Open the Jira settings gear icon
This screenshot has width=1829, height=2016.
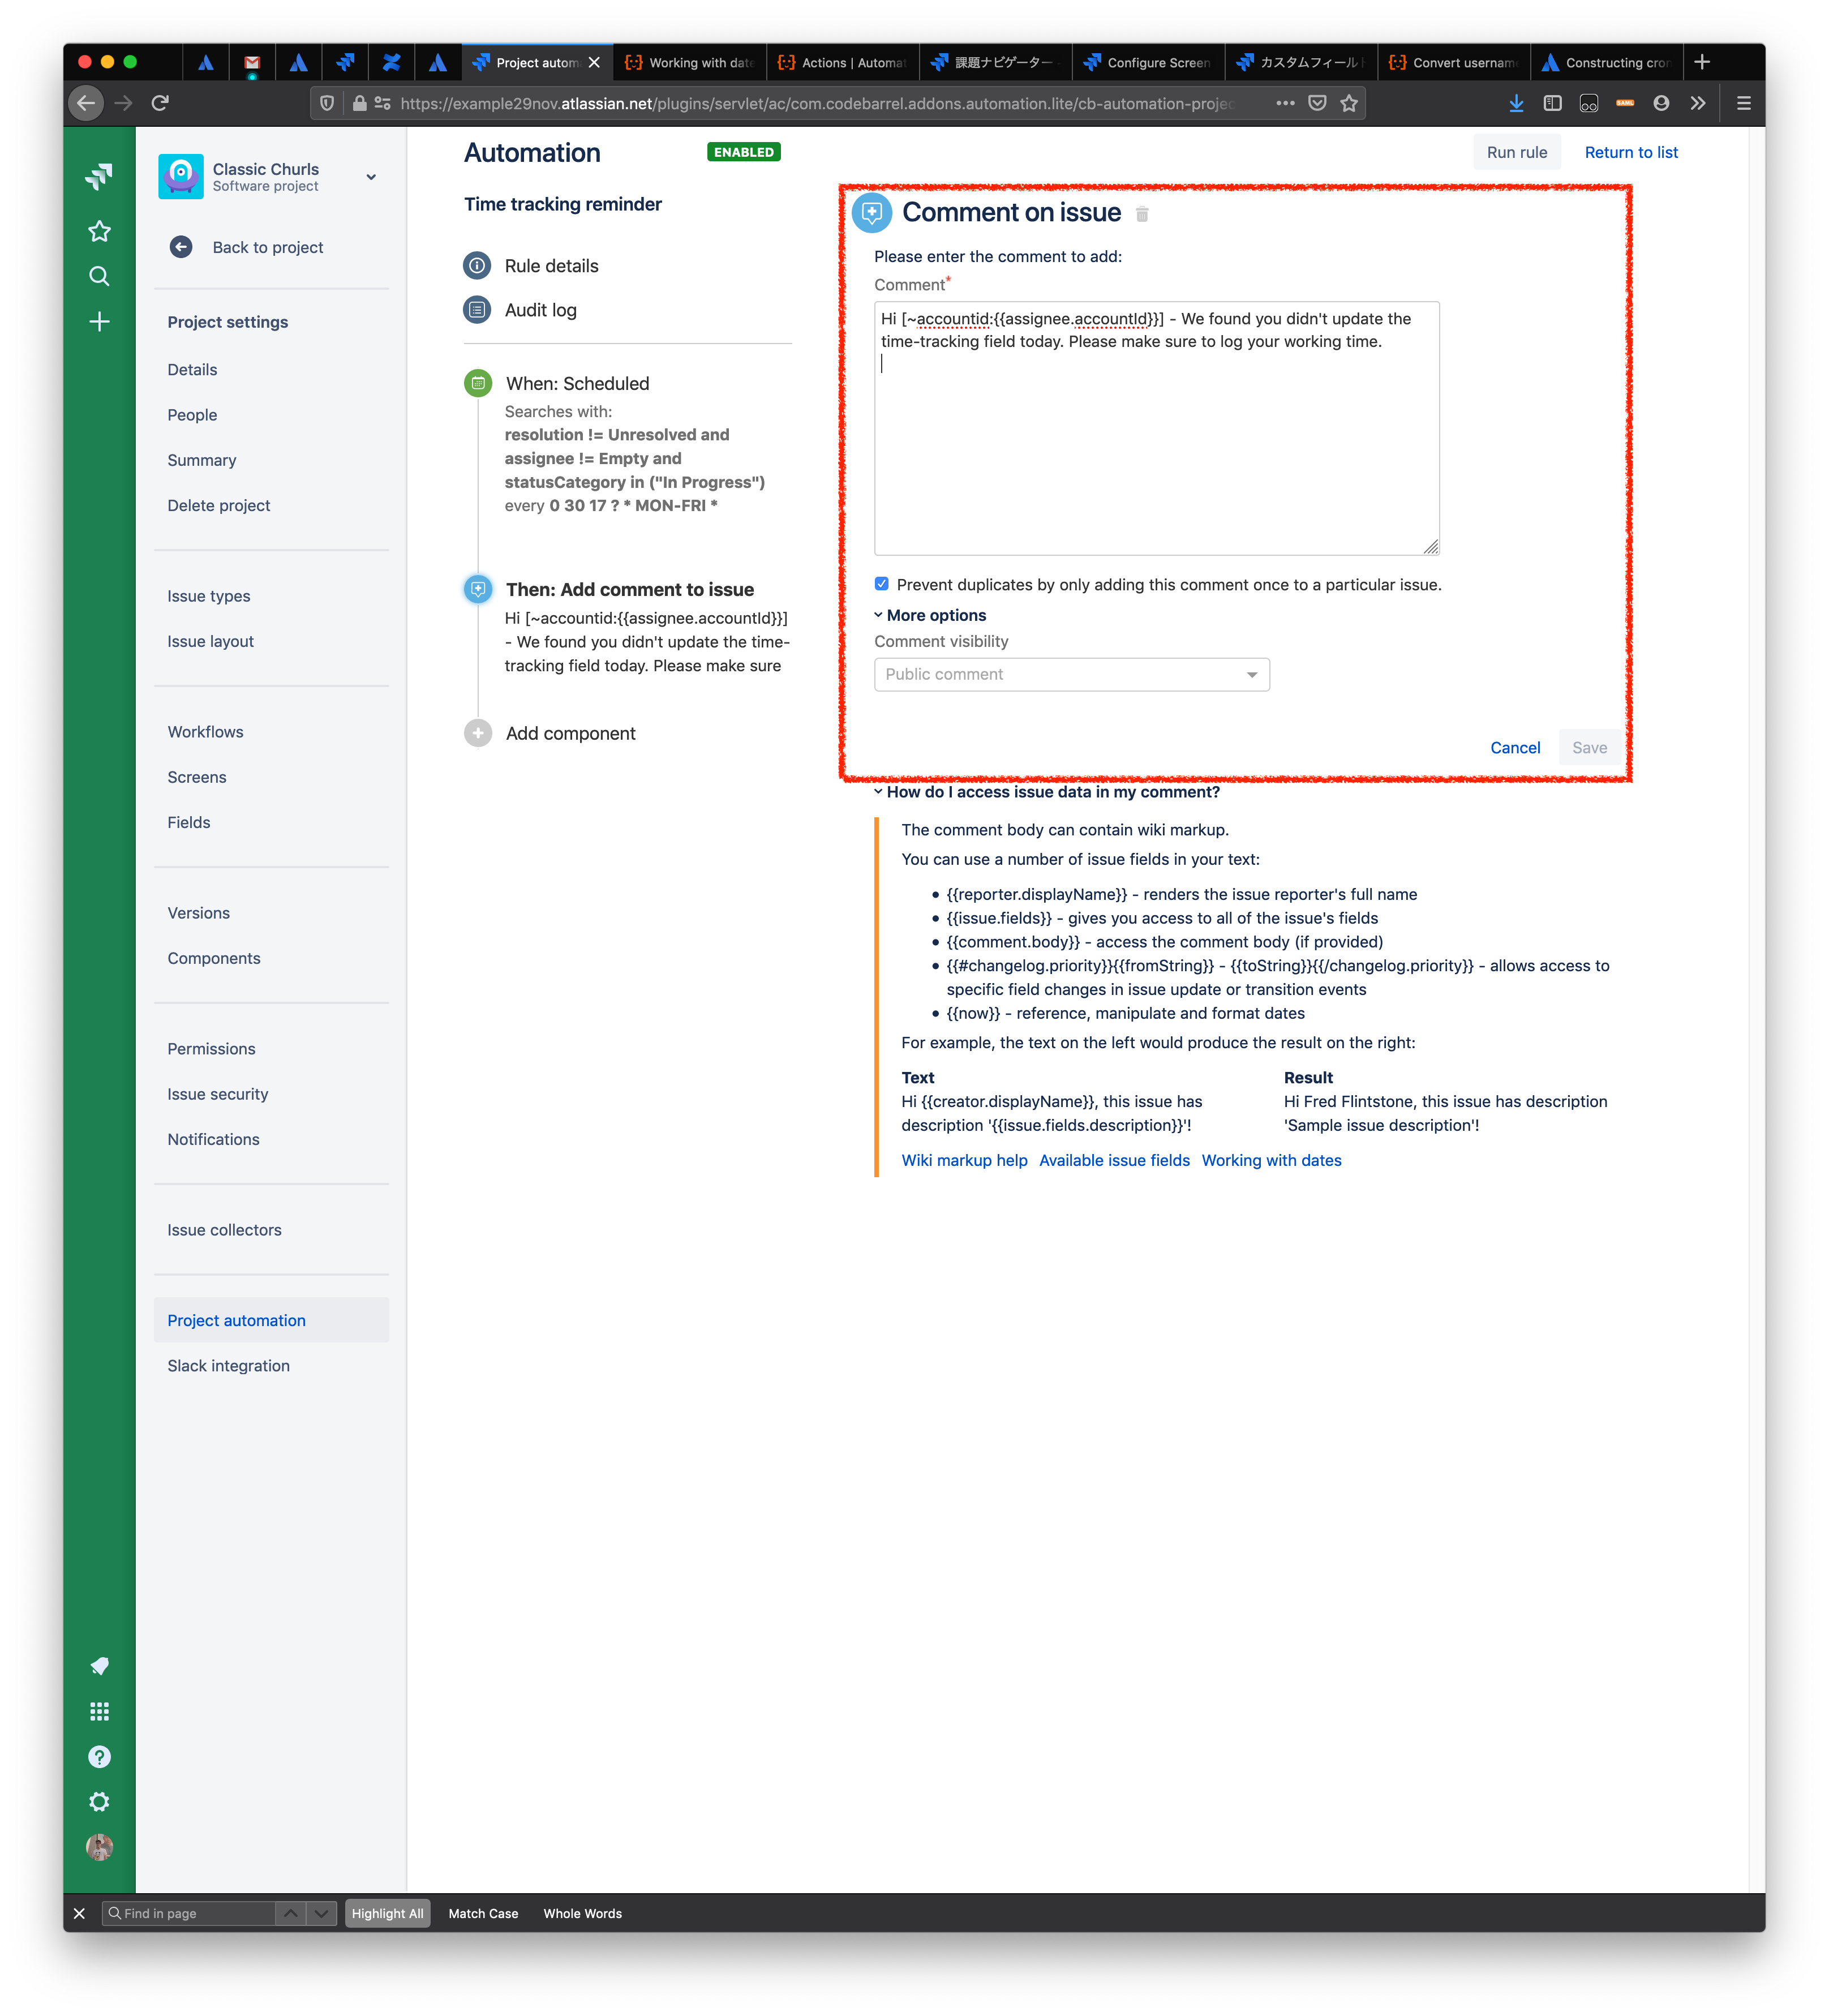(x=99, y=1801)
